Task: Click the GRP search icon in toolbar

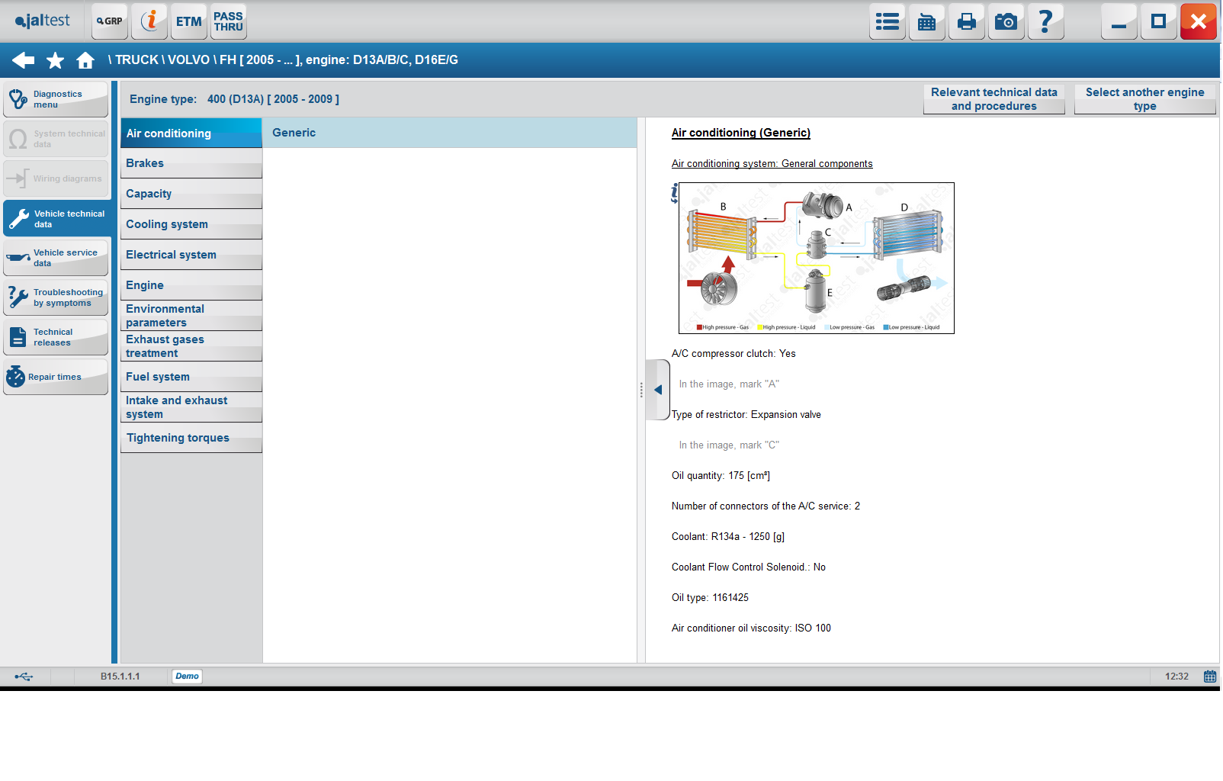Action: [x=110, y=21]
